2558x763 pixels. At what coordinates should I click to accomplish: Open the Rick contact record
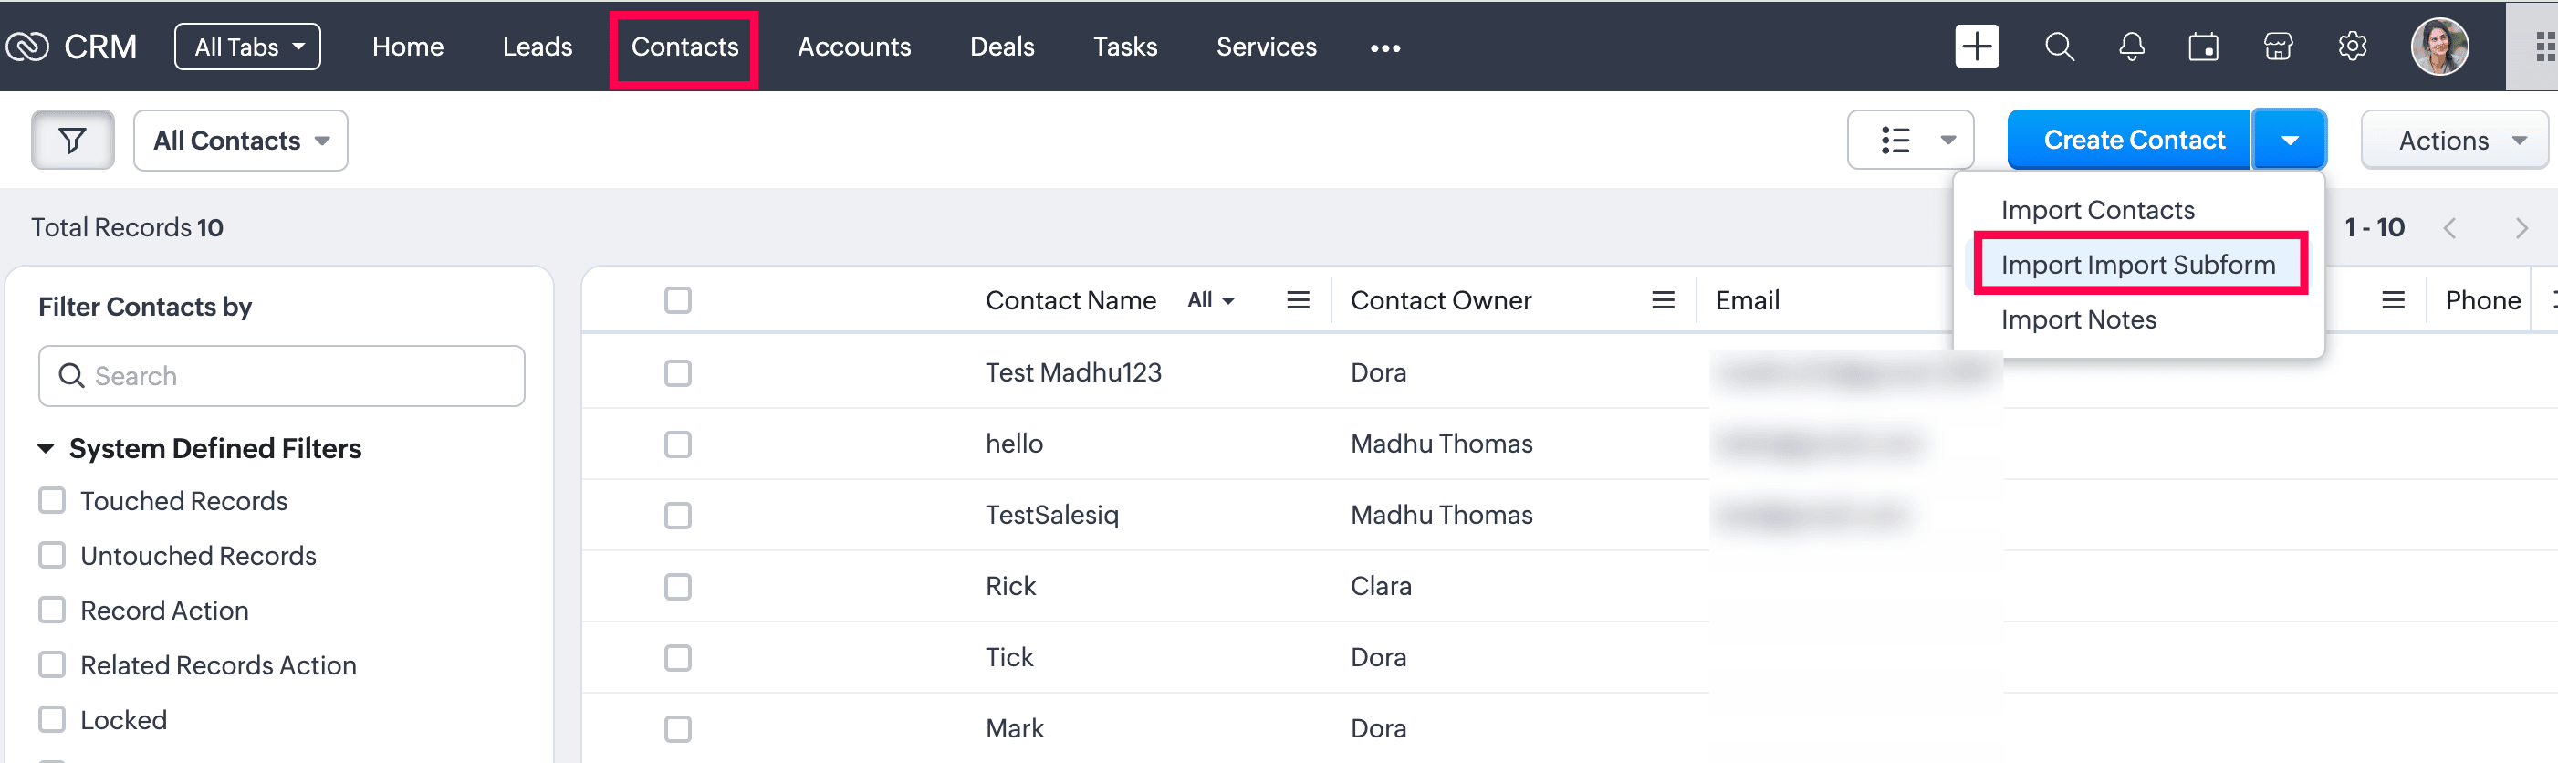(x=1010, y=586)
